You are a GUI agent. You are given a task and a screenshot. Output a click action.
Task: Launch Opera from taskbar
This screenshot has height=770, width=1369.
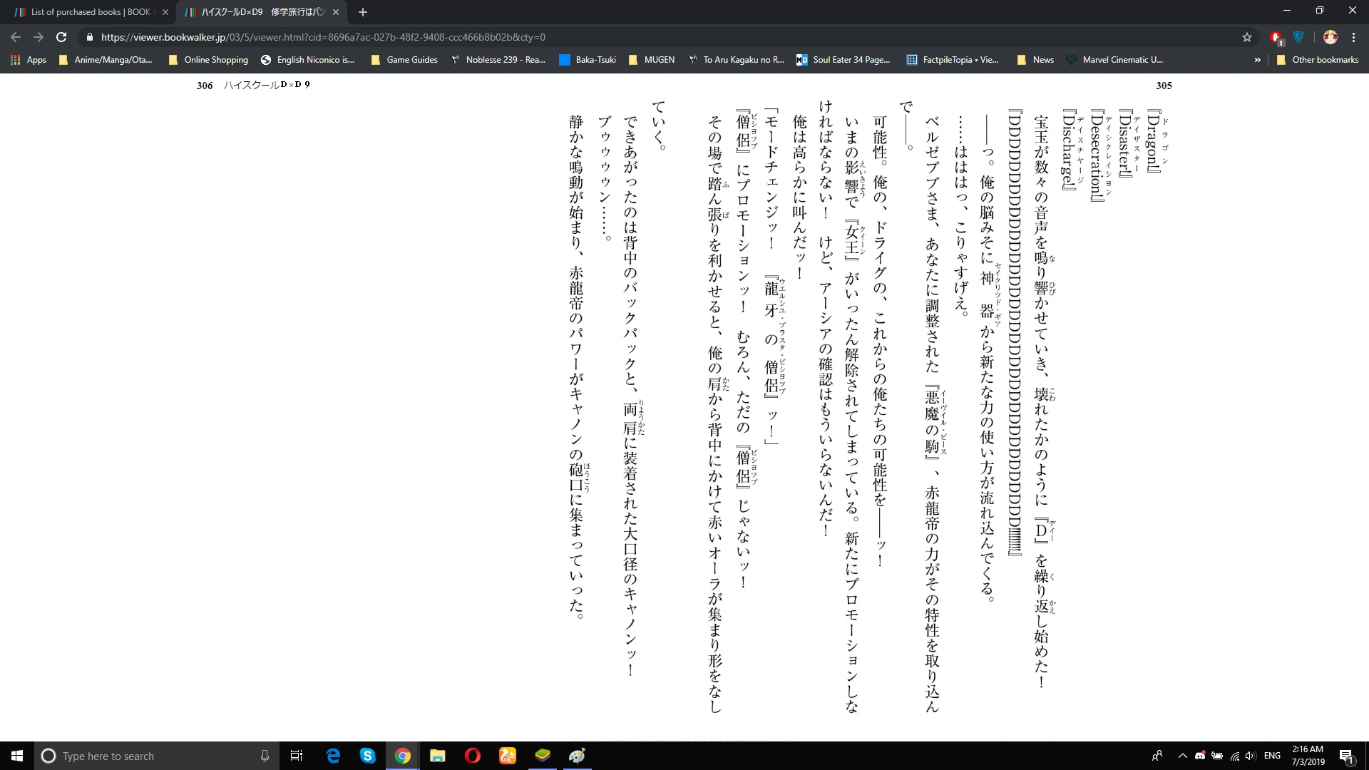click(473, 756)
